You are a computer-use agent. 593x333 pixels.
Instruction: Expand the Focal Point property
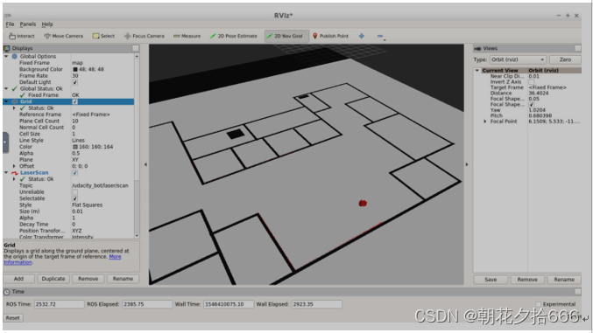tap(485, 121)
